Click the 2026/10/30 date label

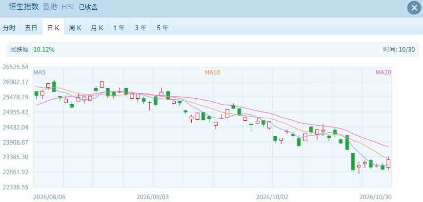click(376, 197)
